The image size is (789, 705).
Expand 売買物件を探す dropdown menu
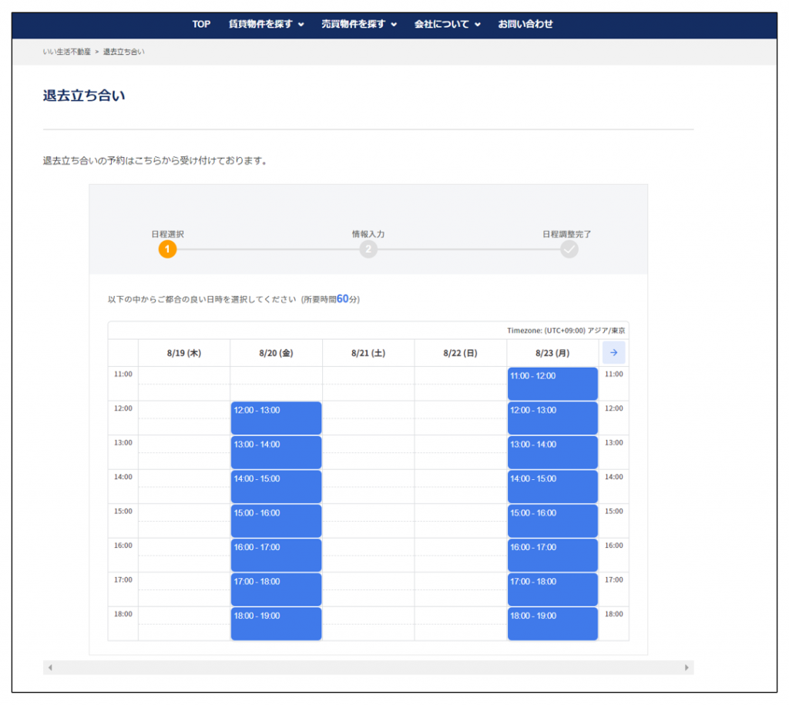pos(358,24)
